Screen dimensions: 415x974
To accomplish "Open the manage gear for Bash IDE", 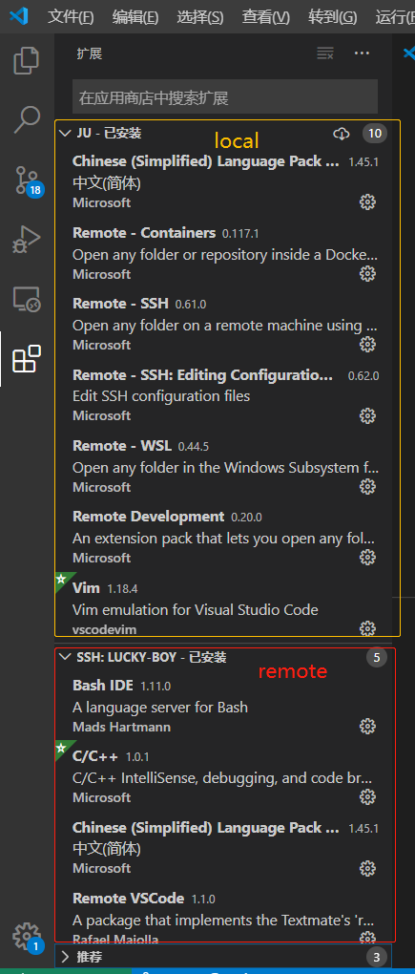I will tap(368, 726).
